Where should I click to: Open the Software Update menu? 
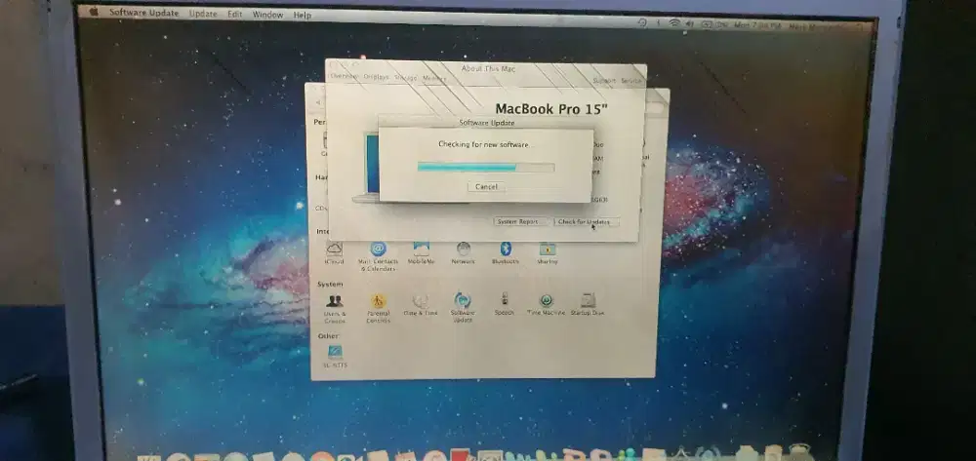point(143,13)
